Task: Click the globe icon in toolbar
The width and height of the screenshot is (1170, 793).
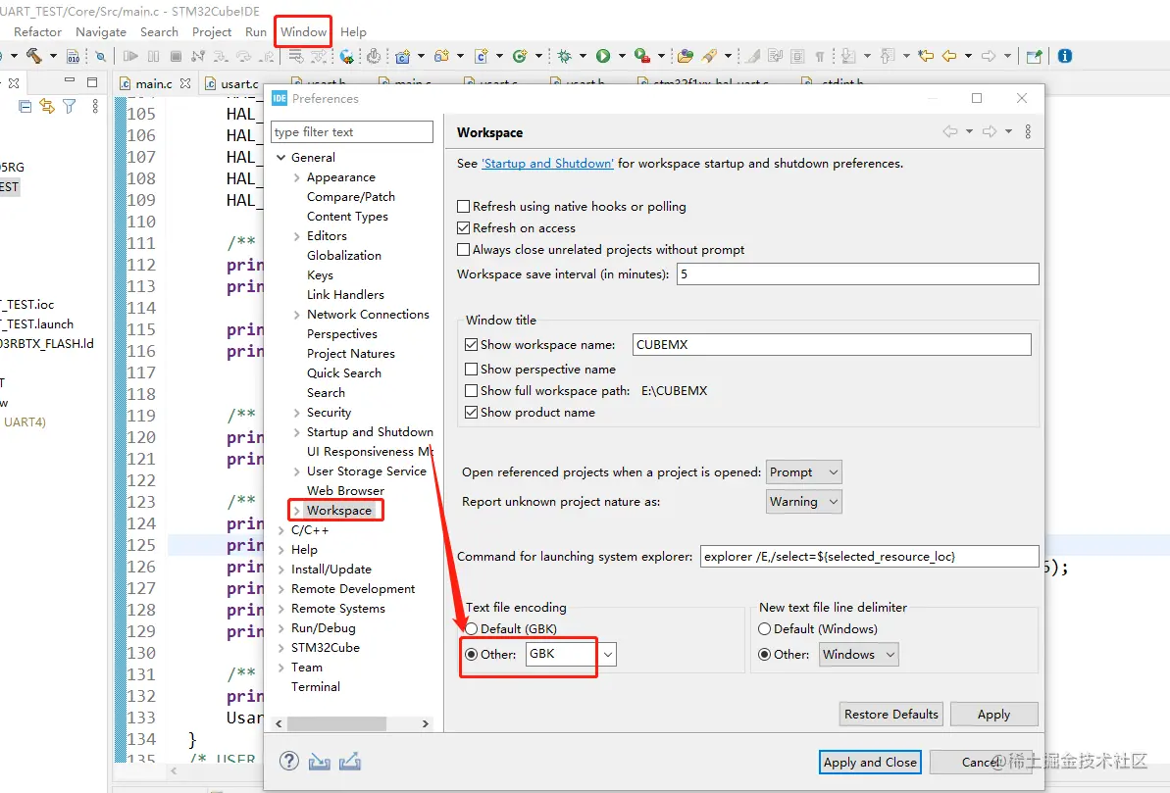Action: point(347,56)
